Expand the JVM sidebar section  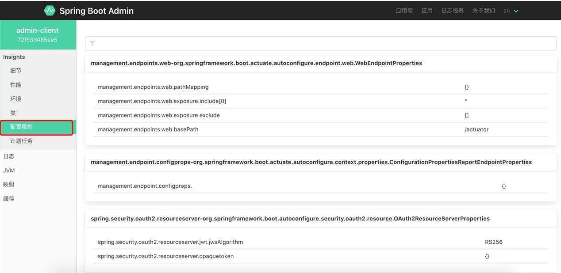(x=9, y=171)
